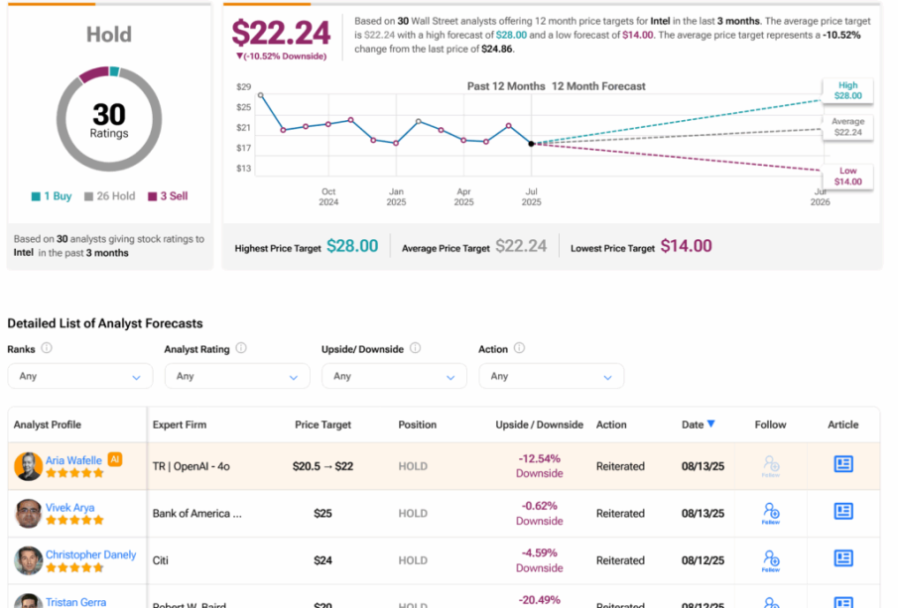Click the teal Buy segment of ratings donut
Viewport: 898px width, 608px height.
[115, 71]
